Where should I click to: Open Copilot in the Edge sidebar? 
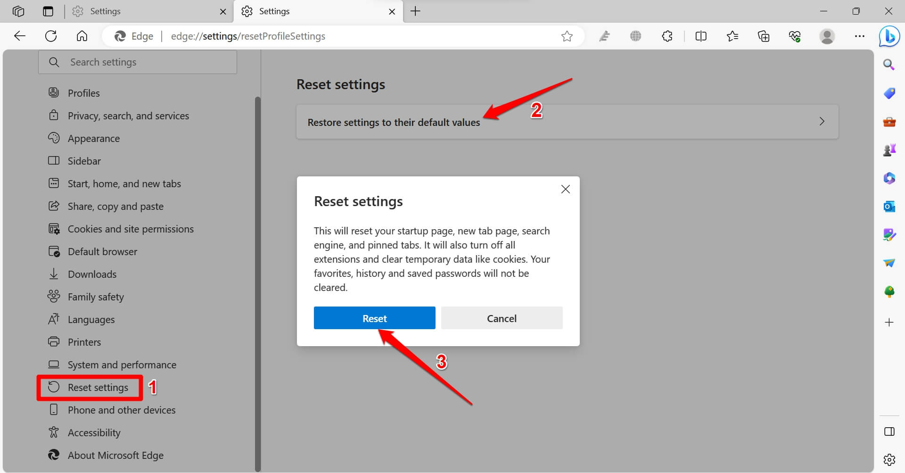point(889,36)
